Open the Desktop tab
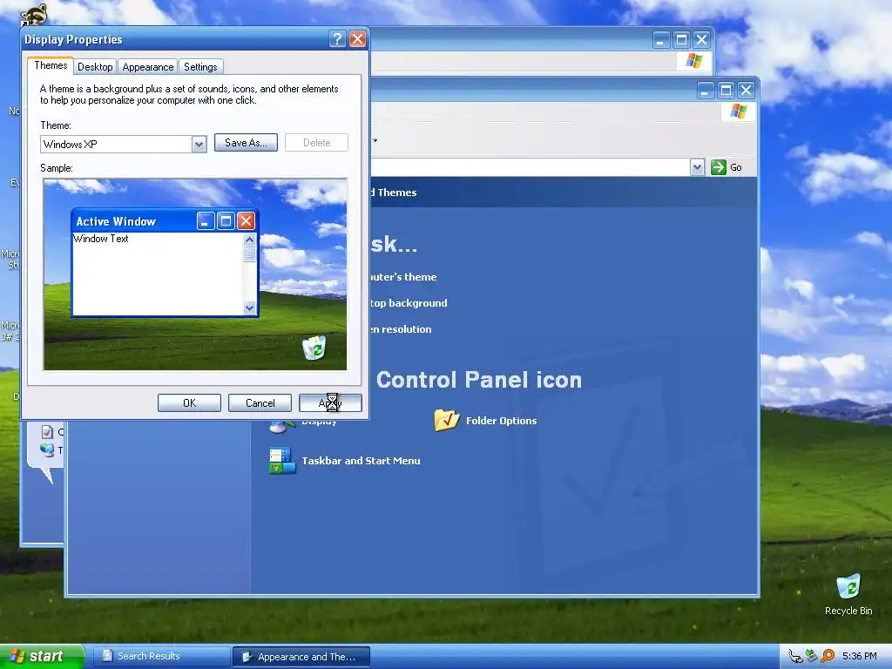This screenshot has width=892, height=669. click(95, 66)
